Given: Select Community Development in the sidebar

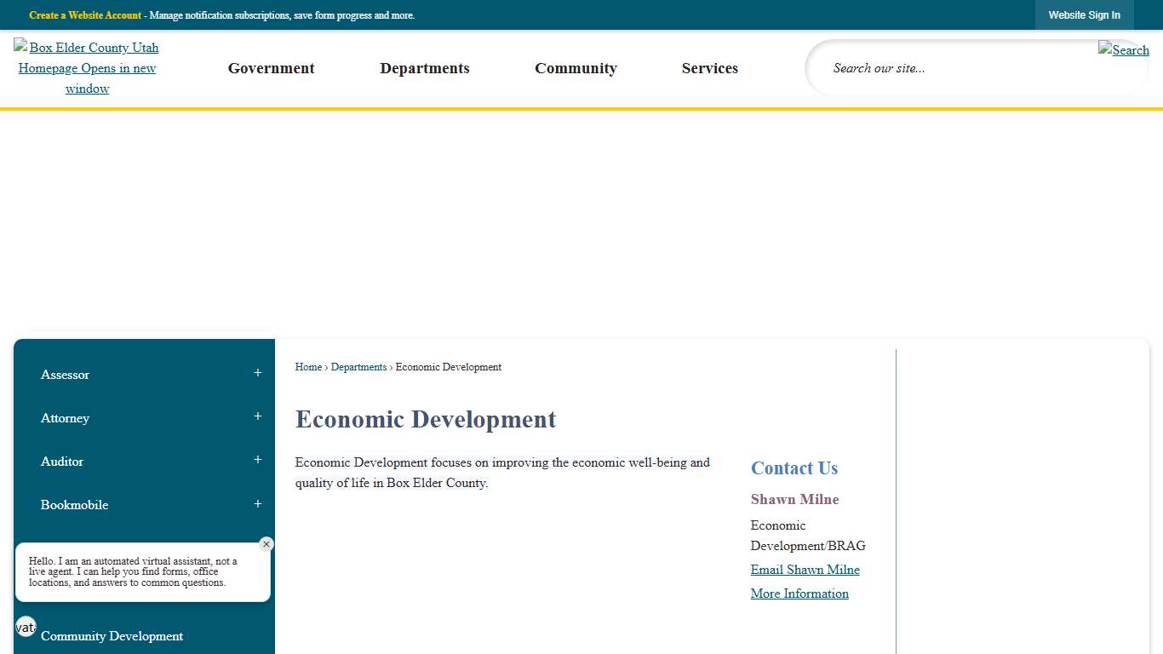Looking at the screenshot, I should (112, 636).
